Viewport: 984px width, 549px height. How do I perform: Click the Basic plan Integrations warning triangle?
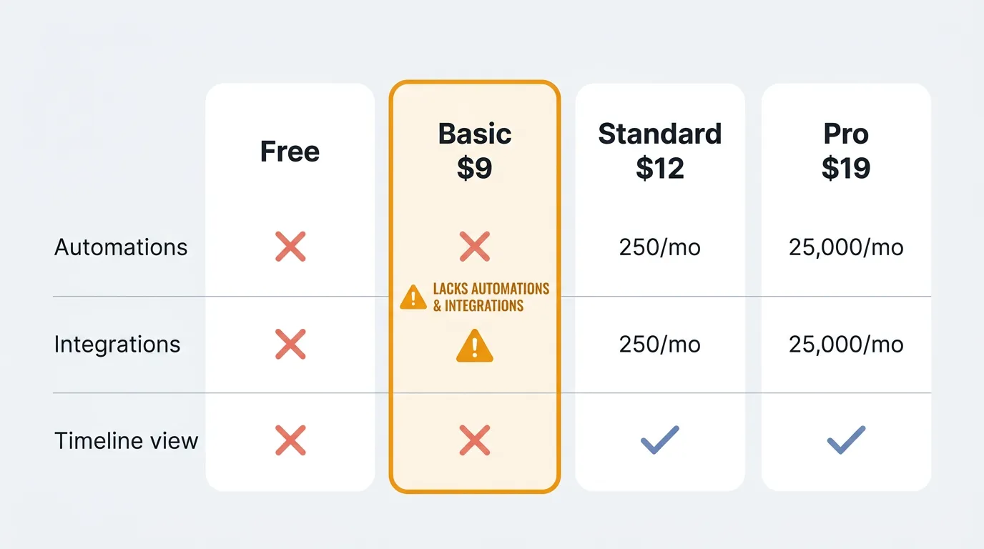point(475,346)
